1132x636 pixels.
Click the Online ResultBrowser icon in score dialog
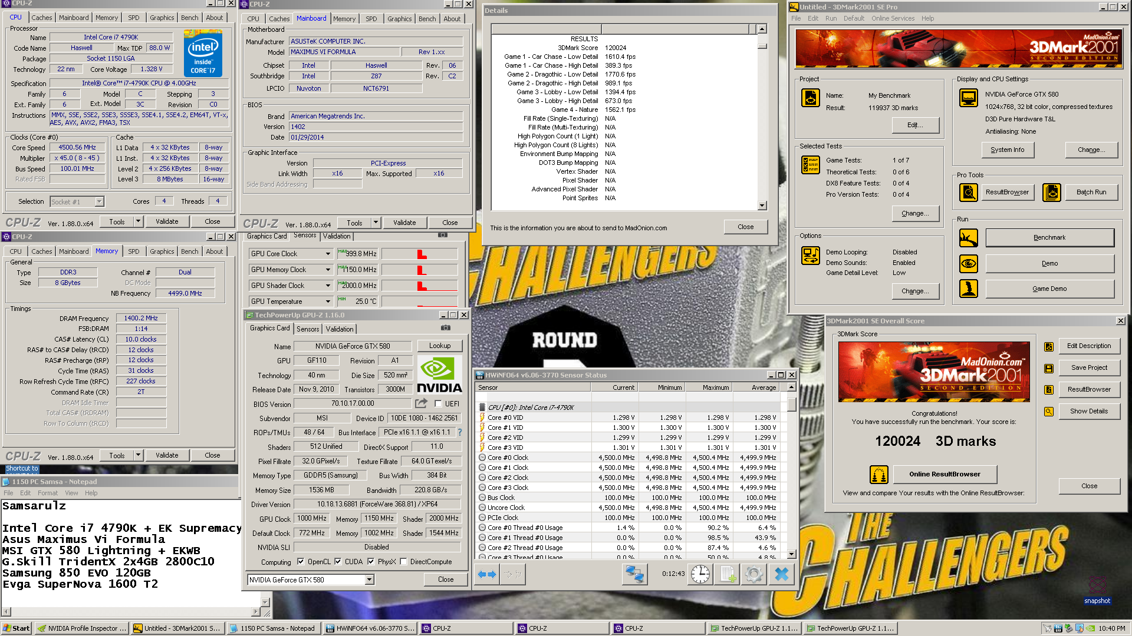pyautogui.click(x=879, y=474)
